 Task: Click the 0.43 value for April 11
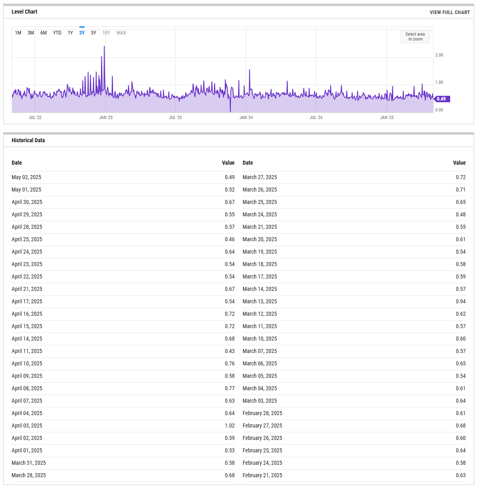[230, 351]
